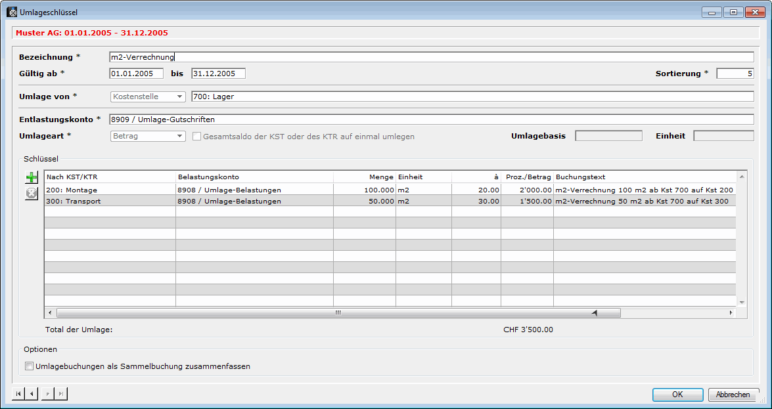Select the 300: Transport row

pos(109,201)
